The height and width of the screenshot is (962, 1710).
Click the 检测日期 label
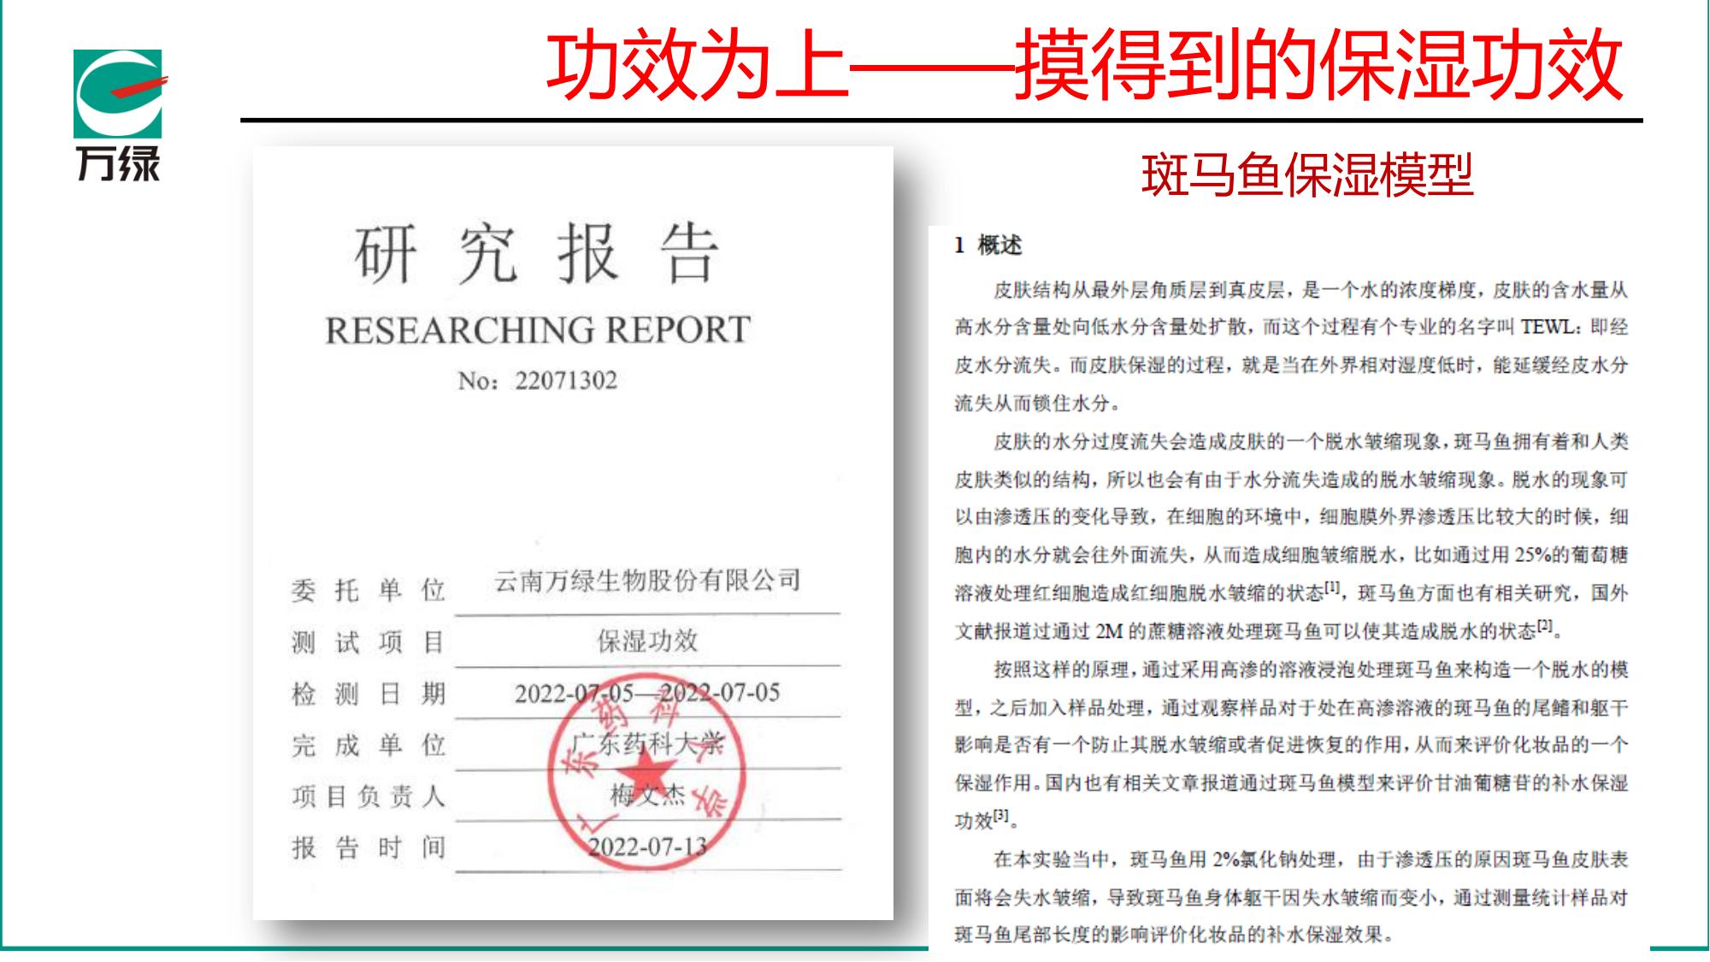click(369, 693)
